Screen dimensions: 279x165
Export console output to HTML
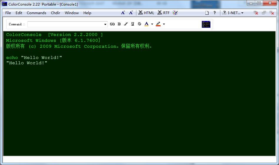click(146, 13)
